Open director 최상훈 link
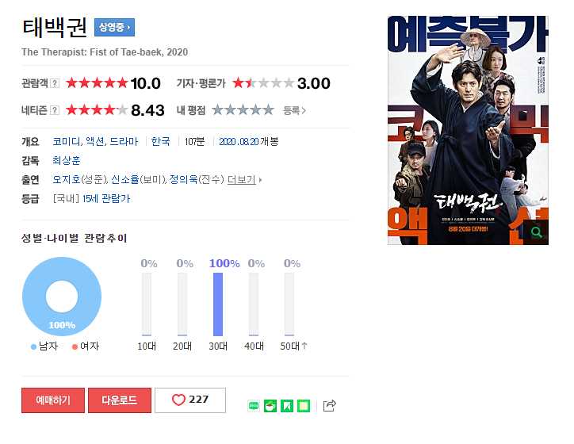The image size is (574, 444). coord(67,160)
